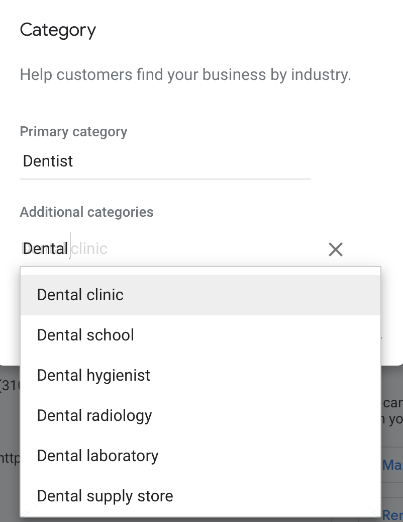This screenshot has height=522, width=403.
Task: Select the 'Dental radiology' suggestion
Action: pyautogui.click(x=94, y=415)
